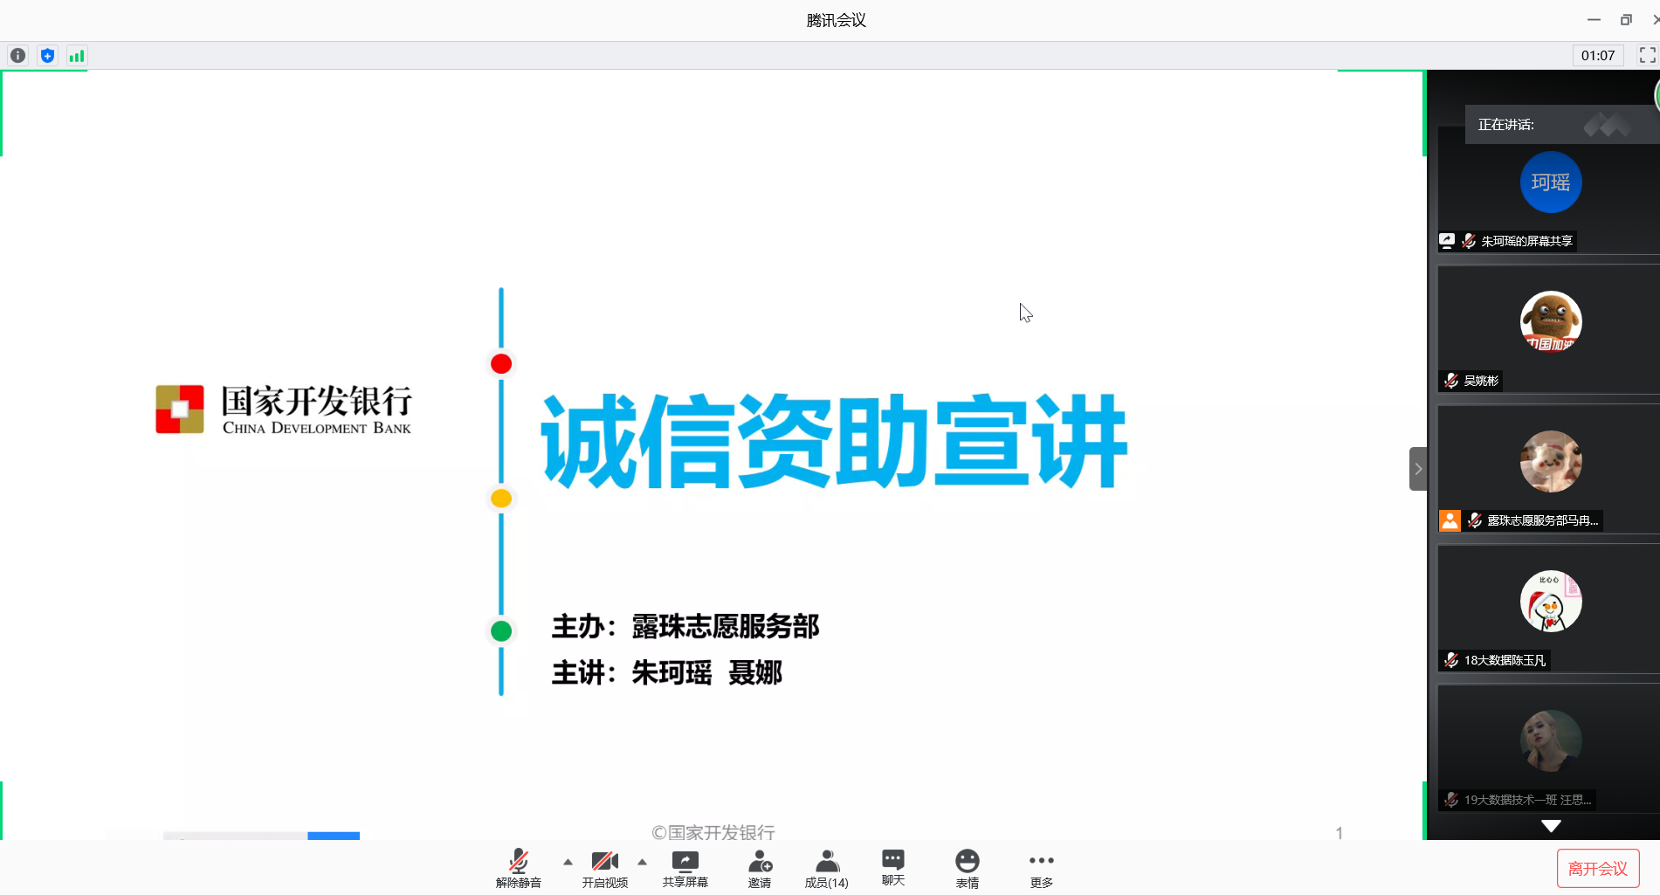The height and width of the screenshot is (895, 1660).
Task: Open the Chat (聊天) panel
Action: tap(892, 869)
